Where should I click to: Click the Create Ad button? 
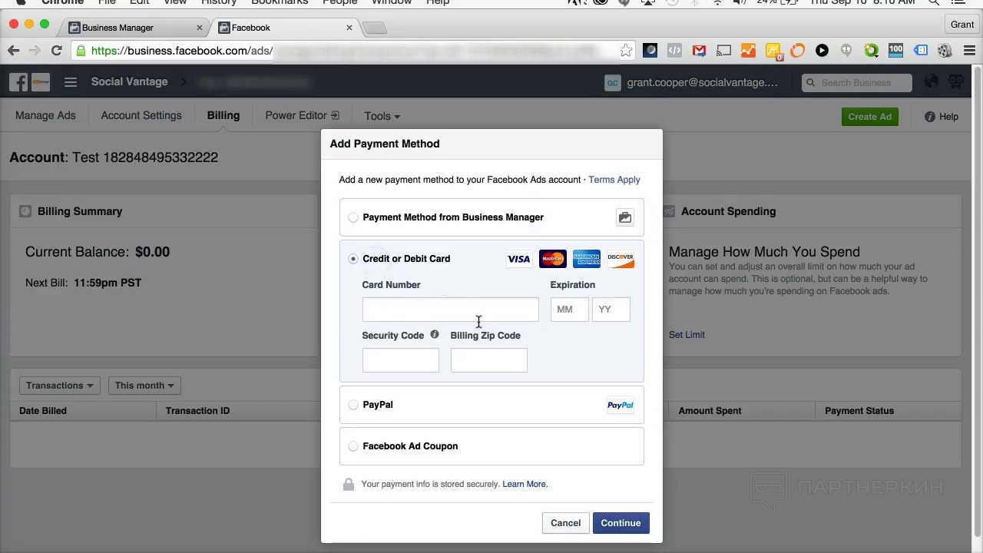[870, 117]
